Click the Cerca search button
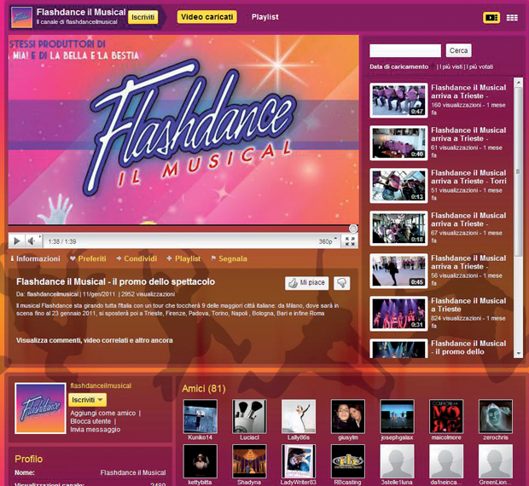The image size is (529, 486). (x=458, y=50)
